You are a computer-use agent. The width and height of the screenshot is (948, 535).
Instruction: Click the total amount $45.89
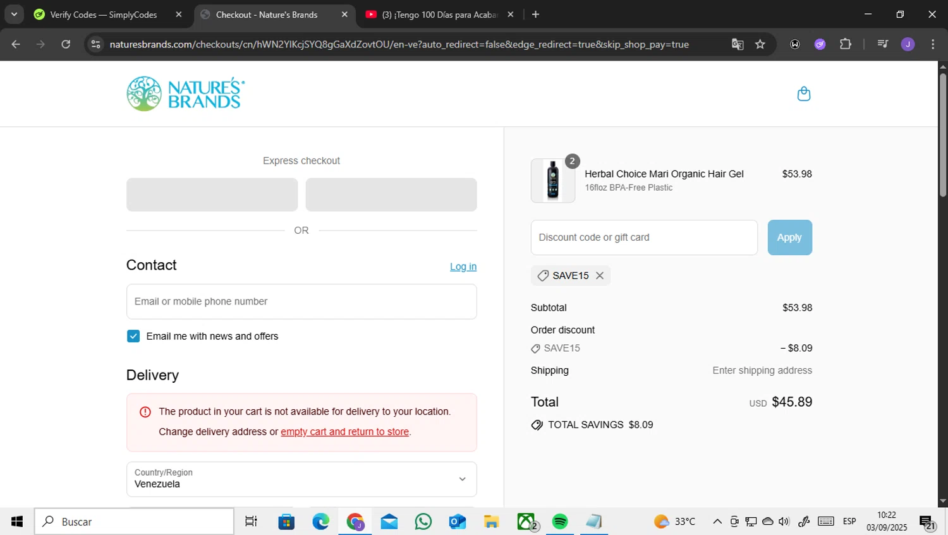[x=792, y=402]
